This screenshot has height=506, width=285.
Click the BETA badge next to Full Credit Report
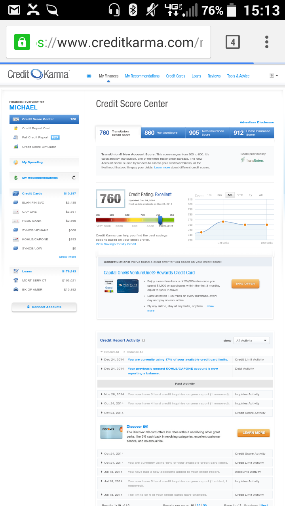pos(55,137)
